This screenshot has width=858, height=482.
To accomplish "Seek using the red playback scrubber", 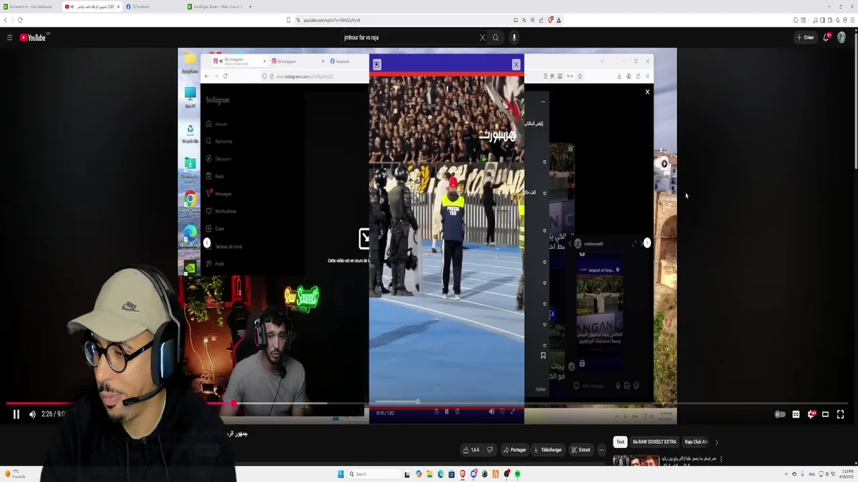I will [x=233, y=404].
